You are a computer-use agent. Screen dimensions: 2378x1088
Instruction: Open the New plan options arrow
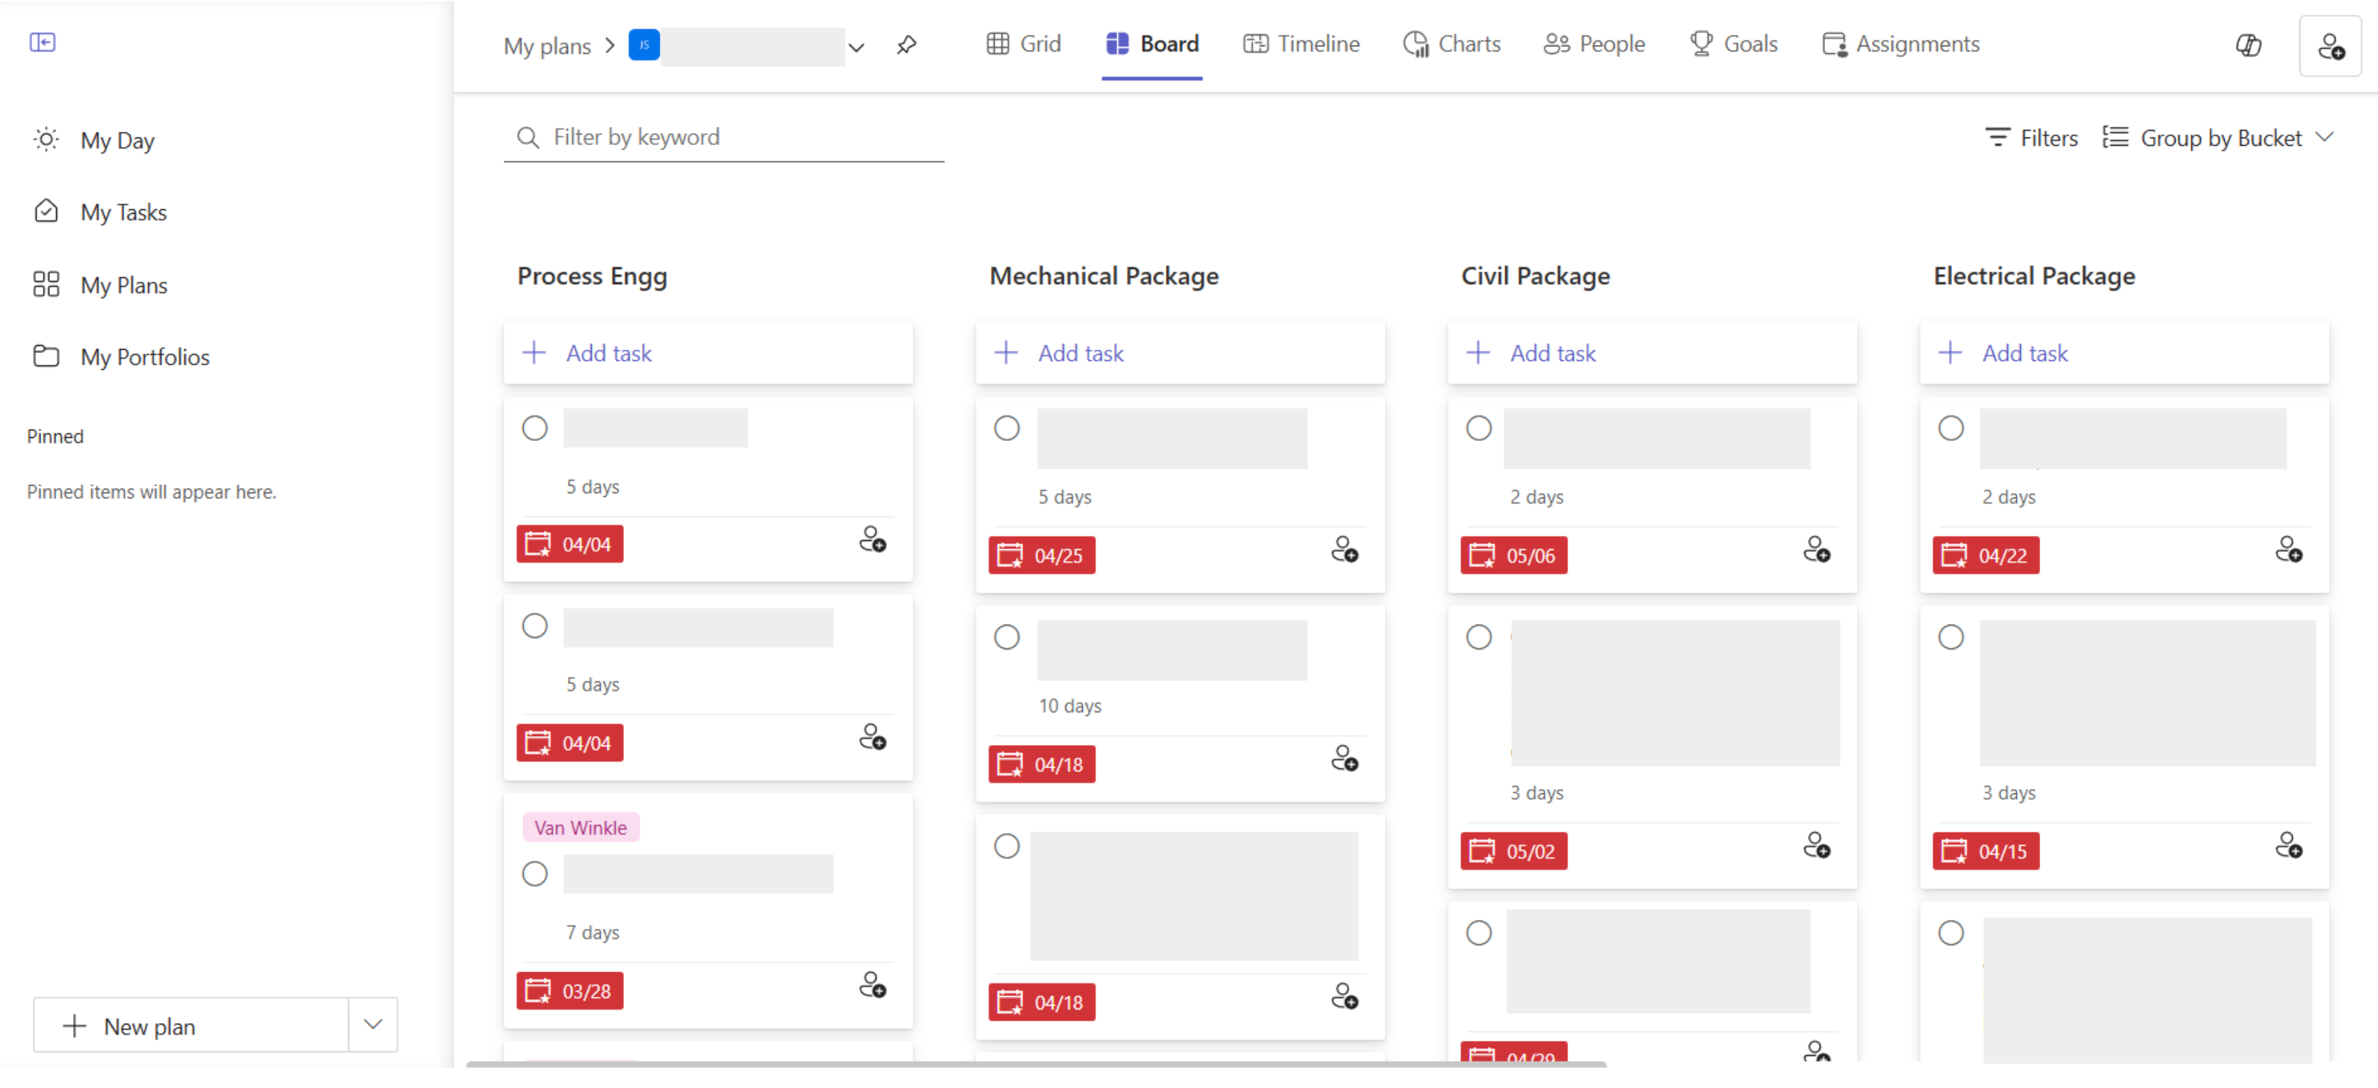click(x=373, y=1024)
